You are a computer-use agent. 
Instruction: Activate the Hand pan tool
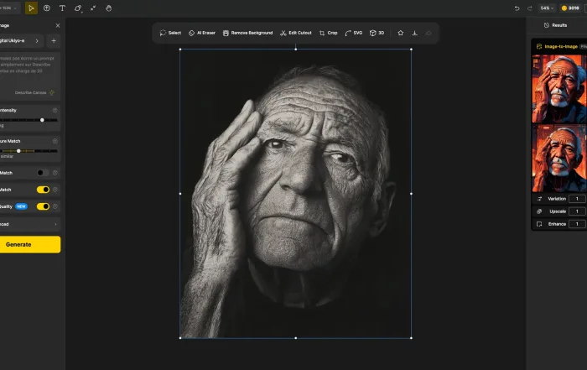tap(108, 8)
